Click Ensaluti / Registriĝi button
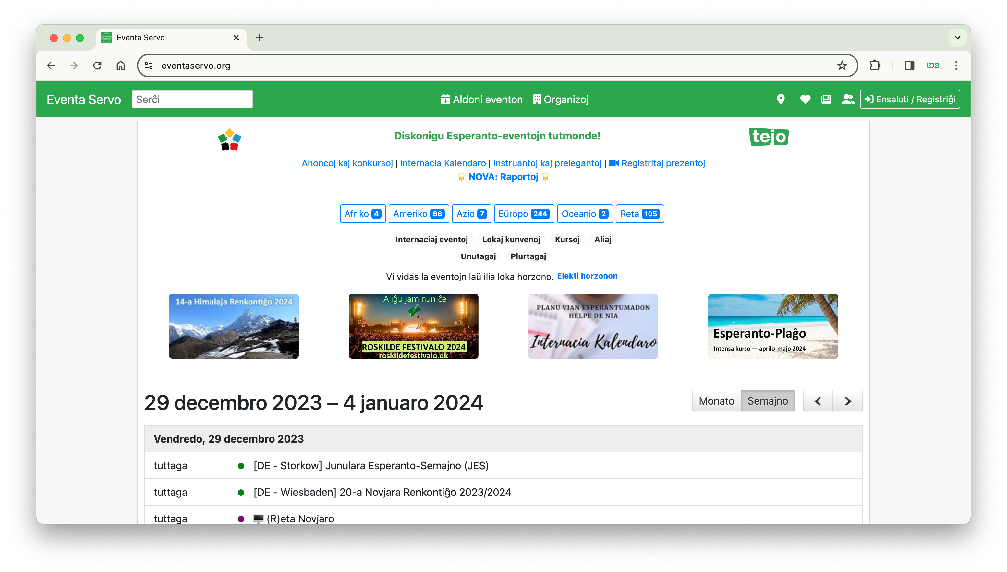 [x=910, y=100]
